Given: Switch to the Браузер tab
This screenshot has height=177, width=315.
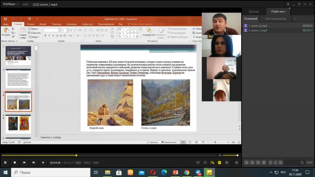Looking at the screenshot, I should (254, 12).
